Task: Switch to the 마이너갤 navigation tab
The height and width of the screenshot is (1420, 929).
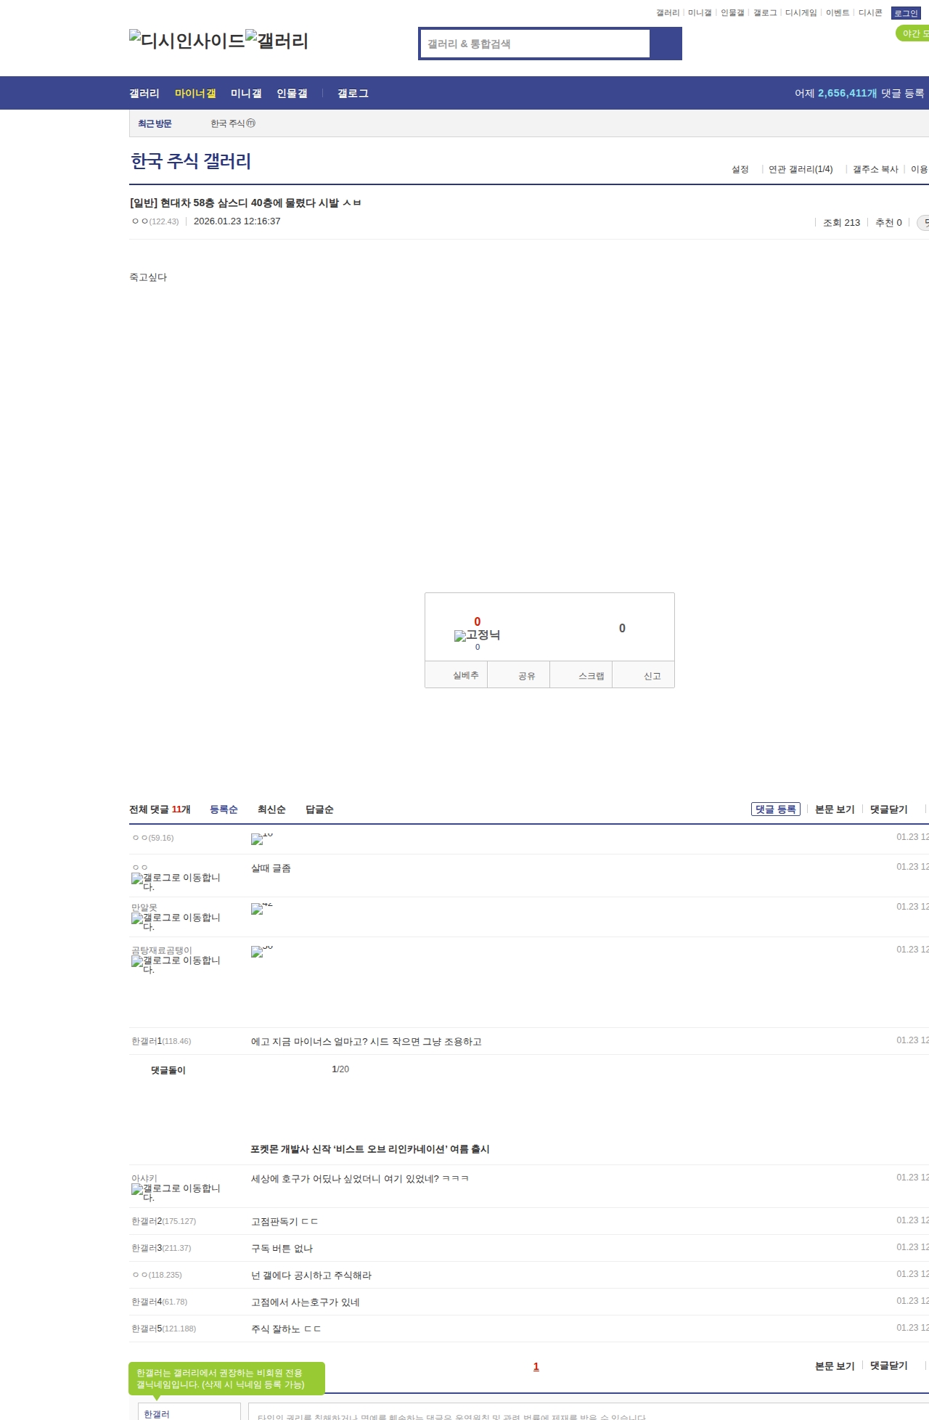Action: (195, 94)
